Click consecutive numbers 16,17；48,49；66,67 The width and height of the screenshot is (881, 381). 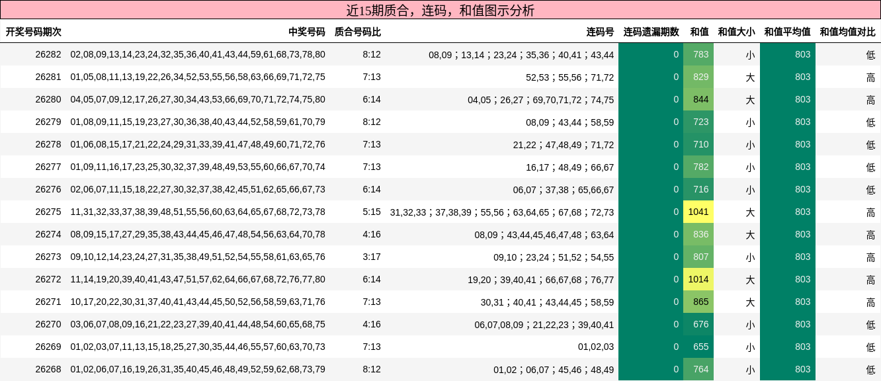[x=570, y=167]
